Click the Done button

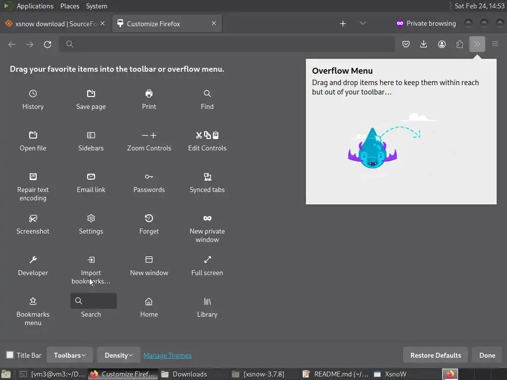[487, 355]
